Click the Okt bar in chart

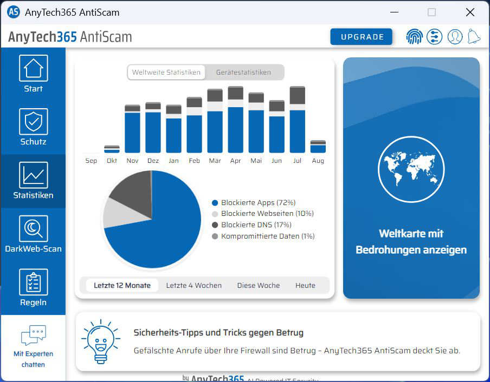[112, 149]
